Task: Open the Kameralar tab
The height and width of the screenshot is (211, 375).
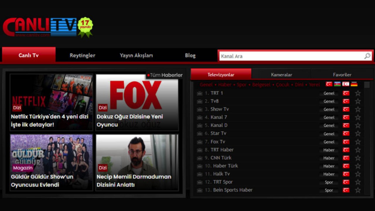Action: pos(281,74)
